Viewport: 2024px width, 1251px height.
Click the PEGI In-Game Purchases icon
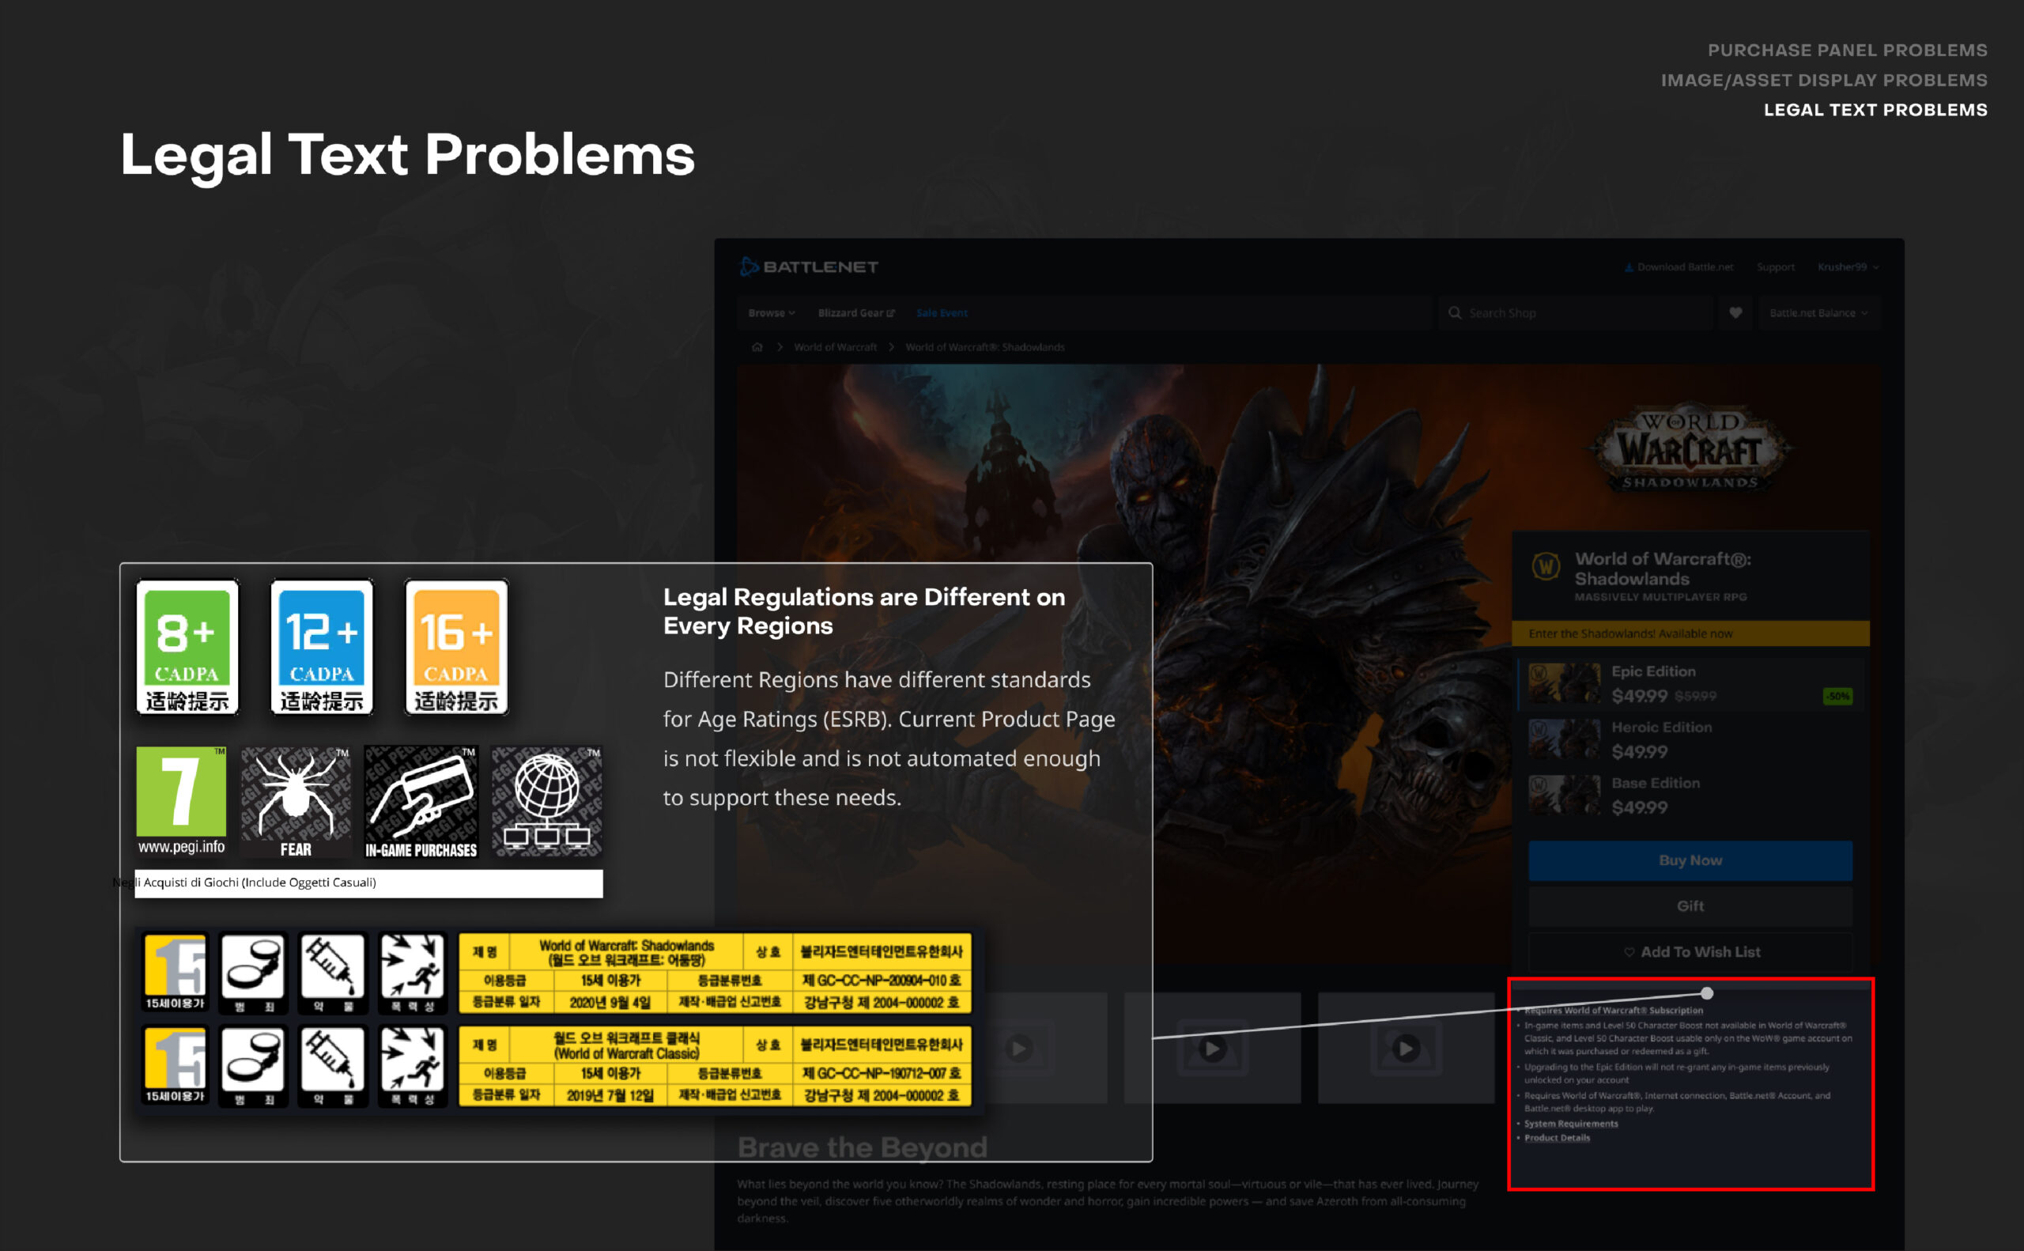click(421, 802)
